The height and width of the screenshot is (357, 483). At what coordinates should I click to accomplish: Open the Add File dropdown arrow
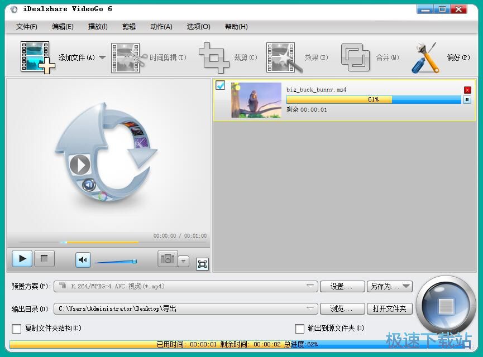tap(103, 57)
